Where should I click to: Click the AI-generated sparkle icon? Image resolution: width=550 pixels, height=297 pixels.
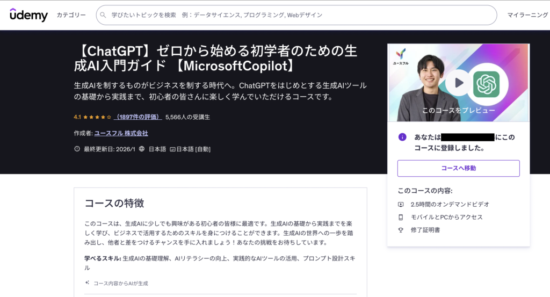coord(87,282)
